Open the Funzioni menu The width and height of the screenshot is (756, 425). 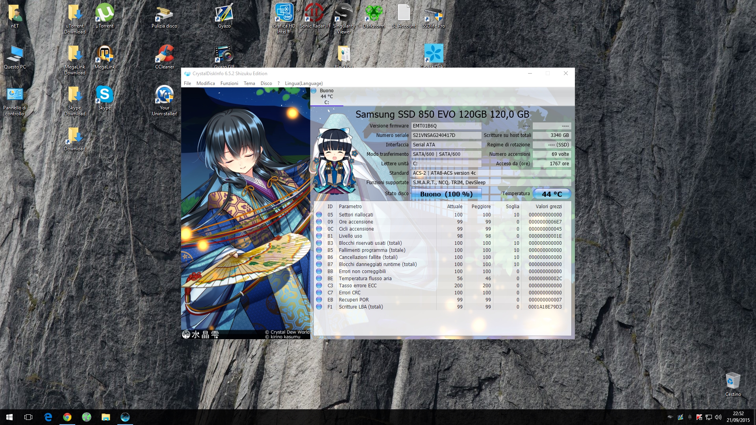[229, 83]
